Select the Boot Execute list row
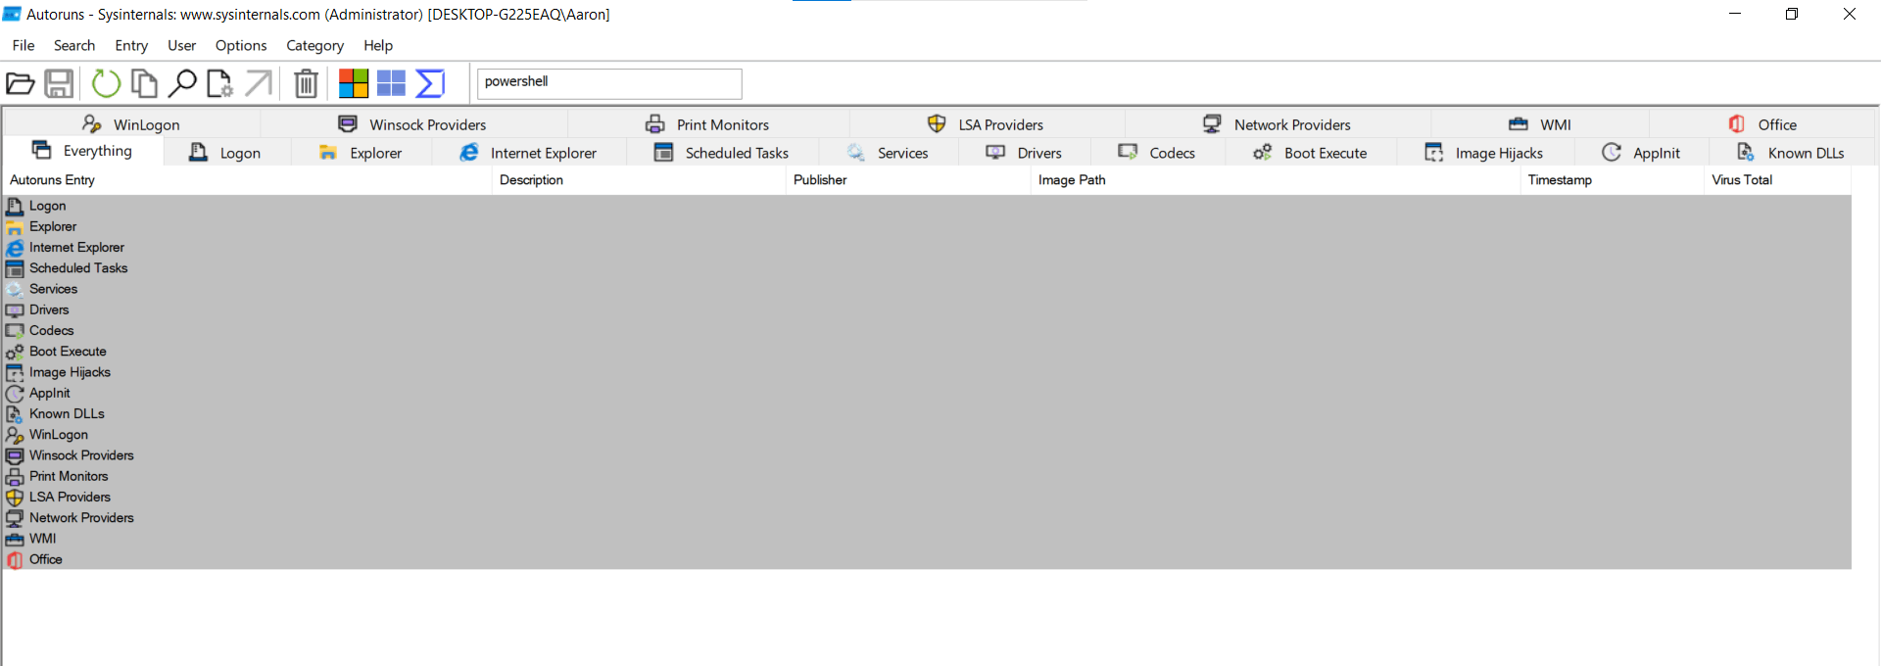Screen dimensions: 1881x666 927,352
